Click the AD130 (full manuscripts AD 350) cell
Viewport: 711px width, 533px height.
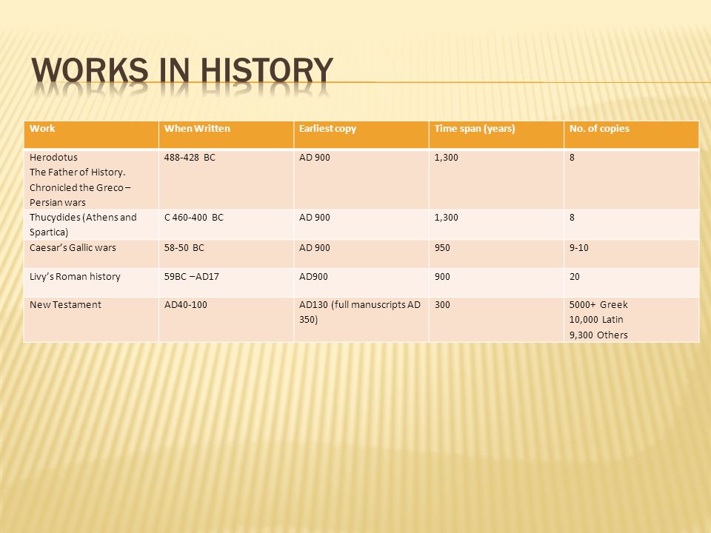[x=361, y=320]
